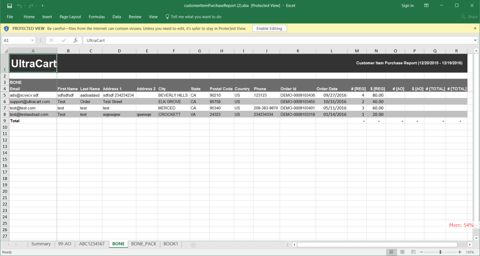Open the Page Layout ribbon tab
Screen dimensions: 480x256
click(70, 17)
